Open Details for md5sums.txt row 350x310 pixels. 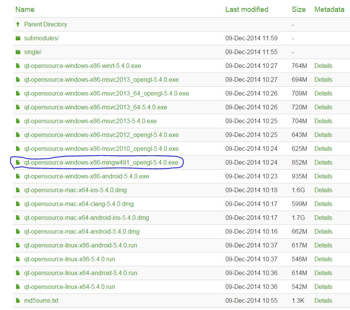[x=323, y=301]
